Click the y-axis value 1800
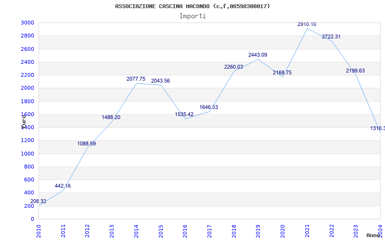 point(28,101)
